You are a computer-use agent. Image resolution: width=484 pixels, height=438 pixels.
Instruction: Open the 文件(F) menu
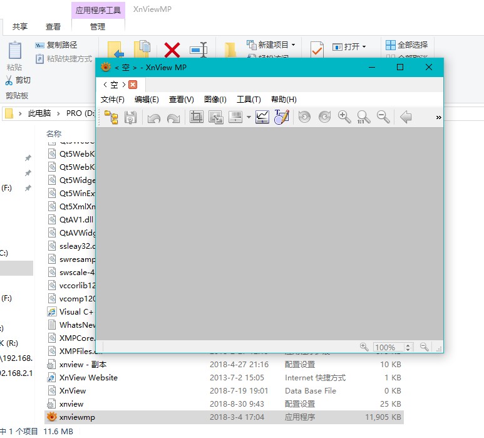(112, 100)
